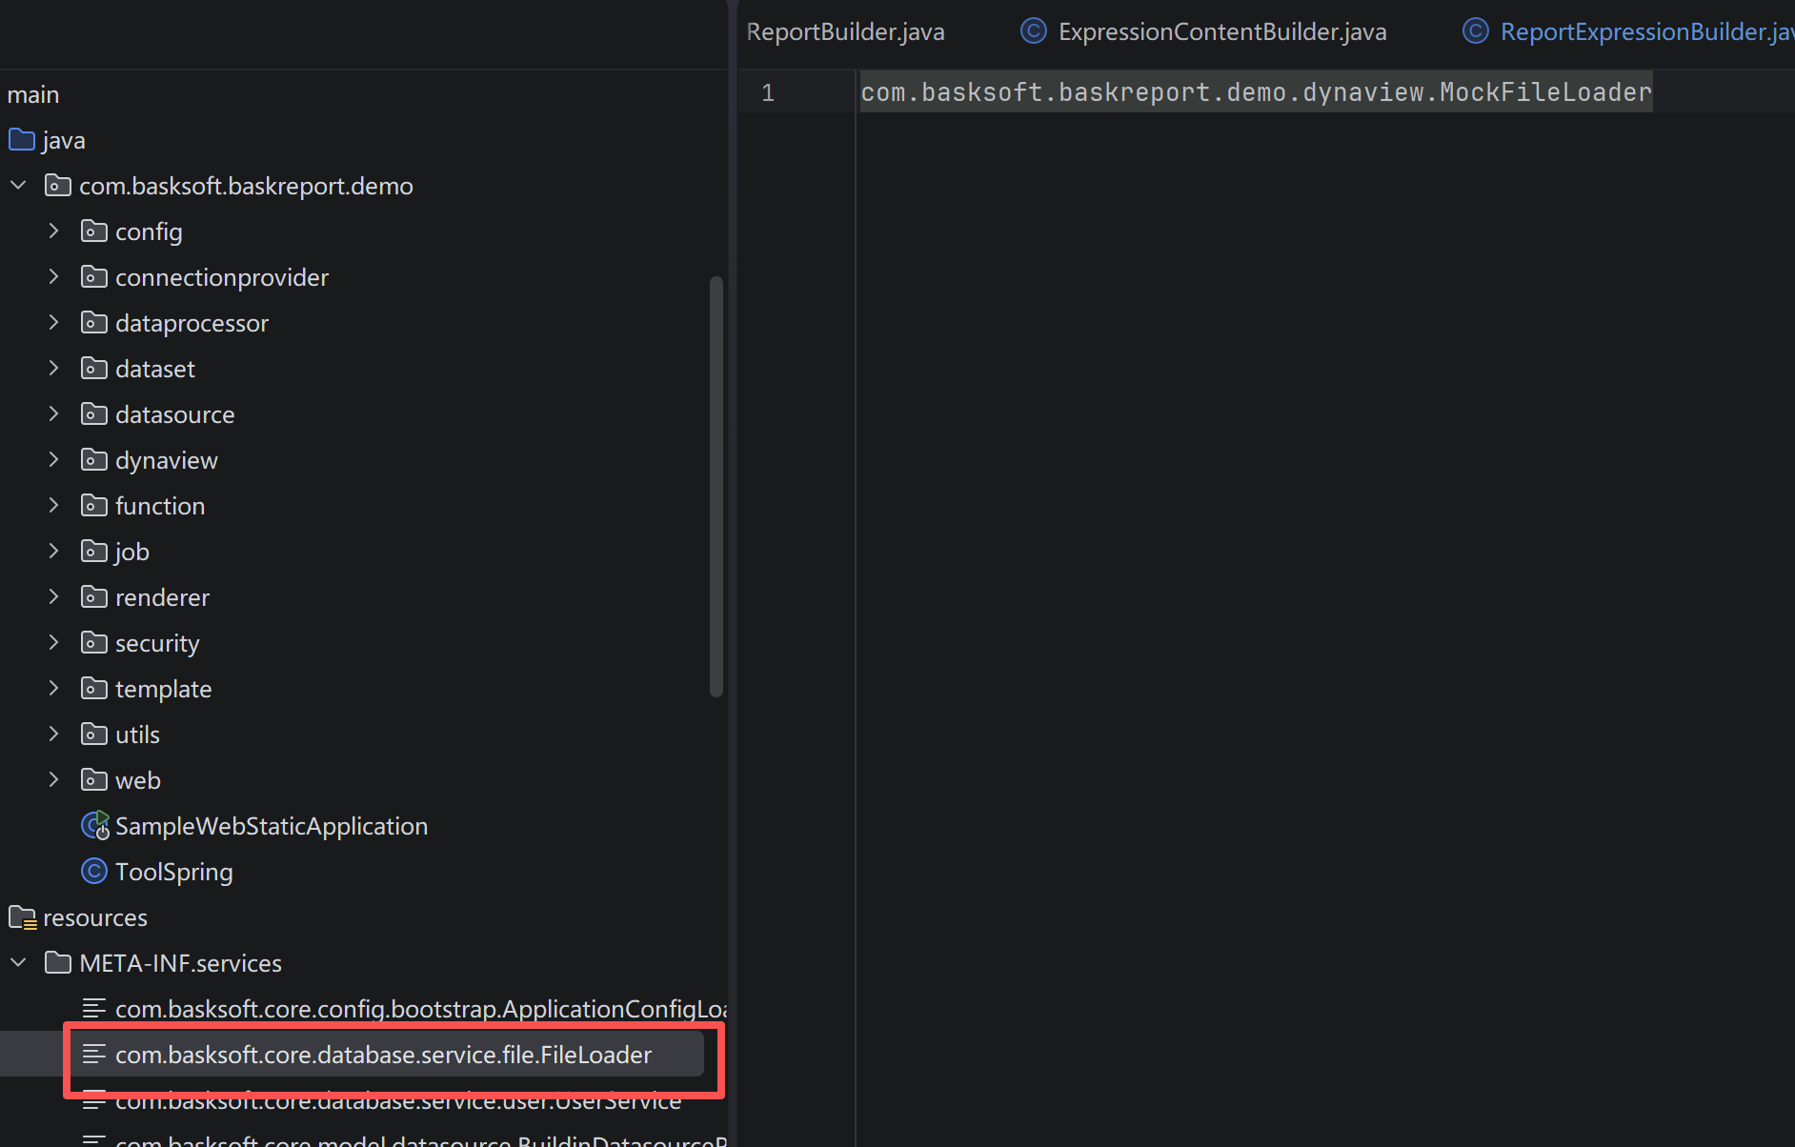
Task: Expand the security package
Action: (53, 642)
